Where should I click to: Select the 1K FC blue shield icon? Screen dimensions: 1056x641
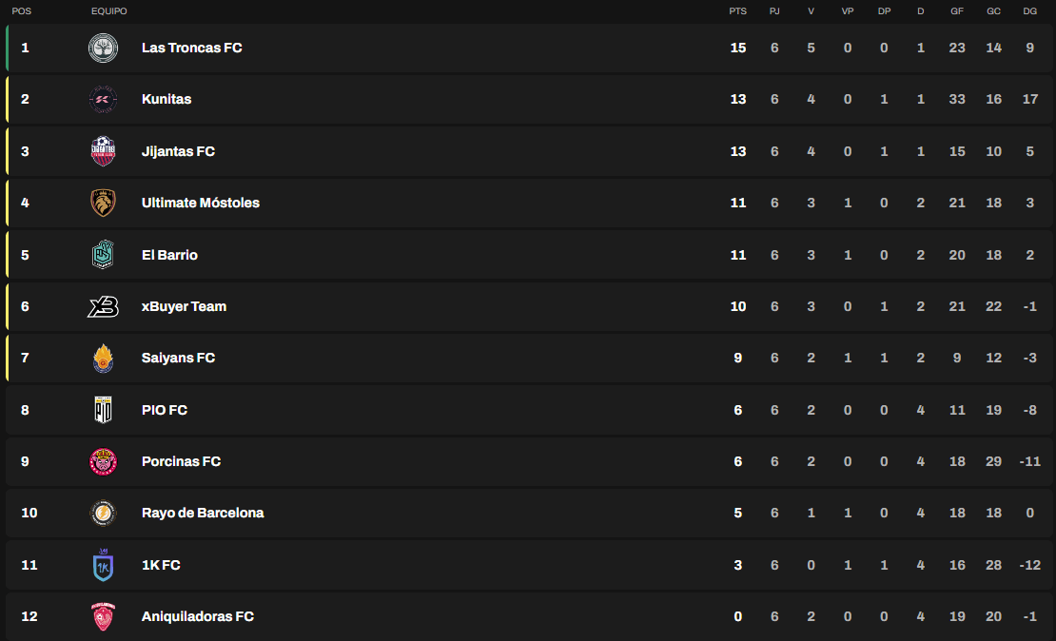pos(103,565)
